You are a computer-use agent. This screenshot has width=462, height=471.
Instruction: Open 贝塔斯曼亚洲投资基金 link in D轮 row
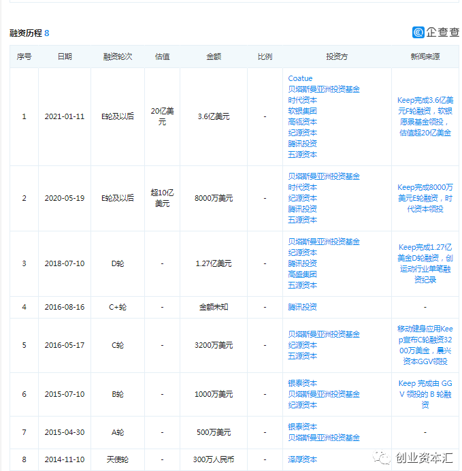click(x=324, y=242)
